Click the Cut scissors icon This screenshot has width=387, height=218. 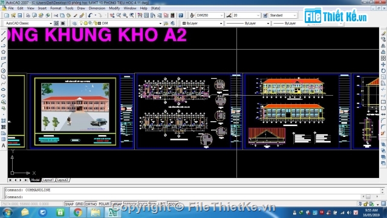[56, 15]
